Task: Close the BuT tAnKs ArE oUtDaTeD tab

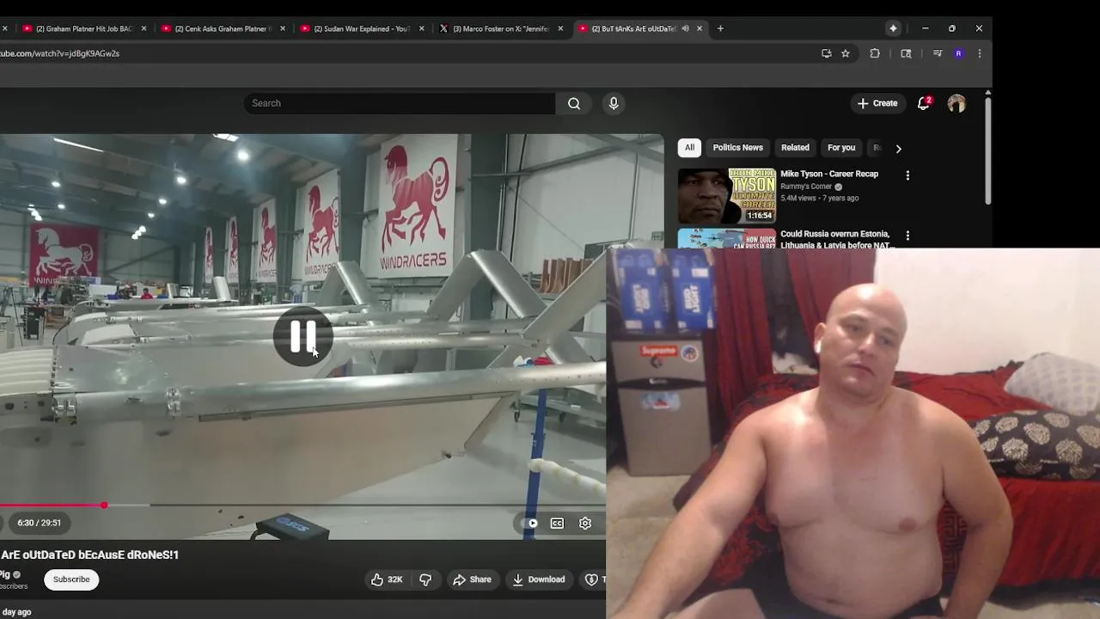Action: 700,28
